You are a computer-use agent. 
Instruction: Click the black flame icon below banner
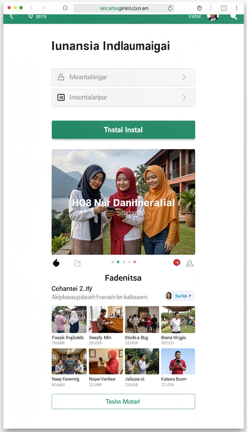pyautogui.click(x=56, y=263)
